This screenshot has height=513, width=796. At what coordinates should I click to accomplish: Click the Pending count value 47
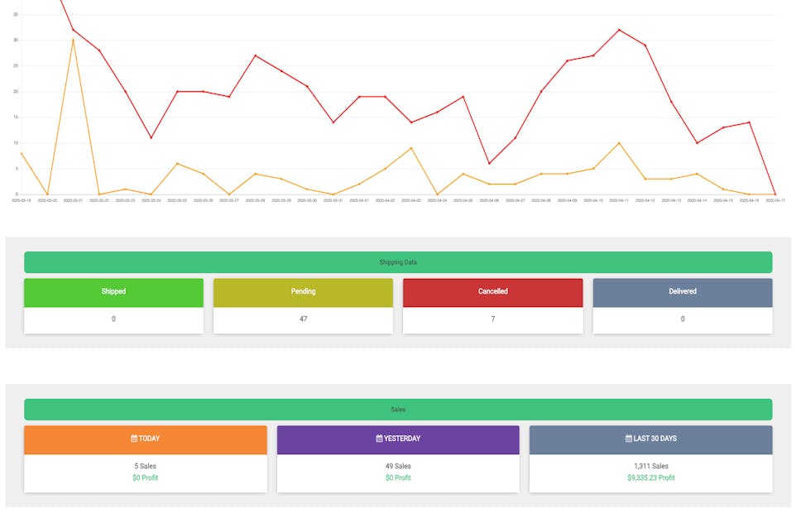[303, 319]
